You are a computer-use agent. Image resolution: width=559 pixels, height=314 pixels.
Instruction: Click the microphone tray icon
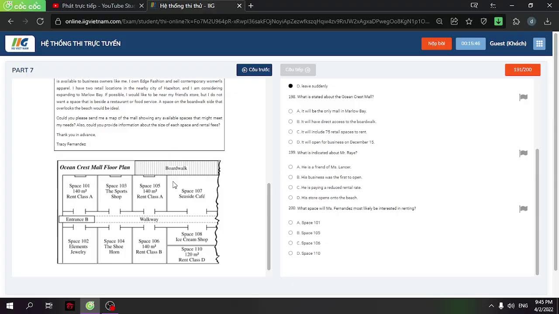(x=501, y=306)
